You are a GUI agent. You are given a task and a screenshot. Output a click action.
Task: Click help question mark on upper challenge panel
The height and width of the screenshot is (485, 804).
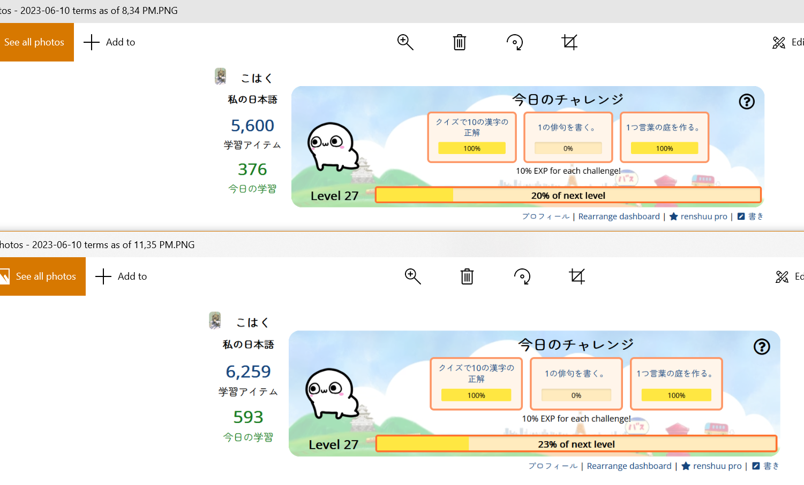tap(747, 102)
